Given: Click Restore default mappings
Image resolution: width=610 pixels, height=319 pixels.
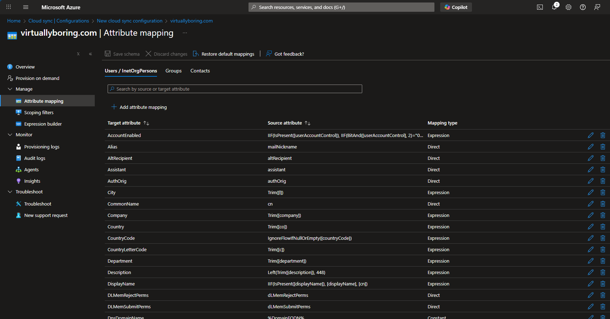Looking at the screenshot, I should [x=224, y=54].
